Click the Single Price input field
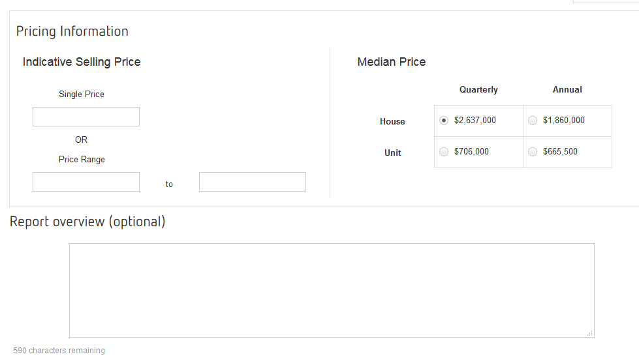Screen dimensions: 639x363 [86, 117]
